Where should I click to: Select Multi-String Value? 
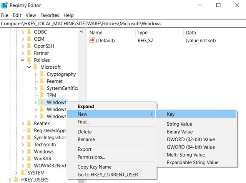click(196, 155)
